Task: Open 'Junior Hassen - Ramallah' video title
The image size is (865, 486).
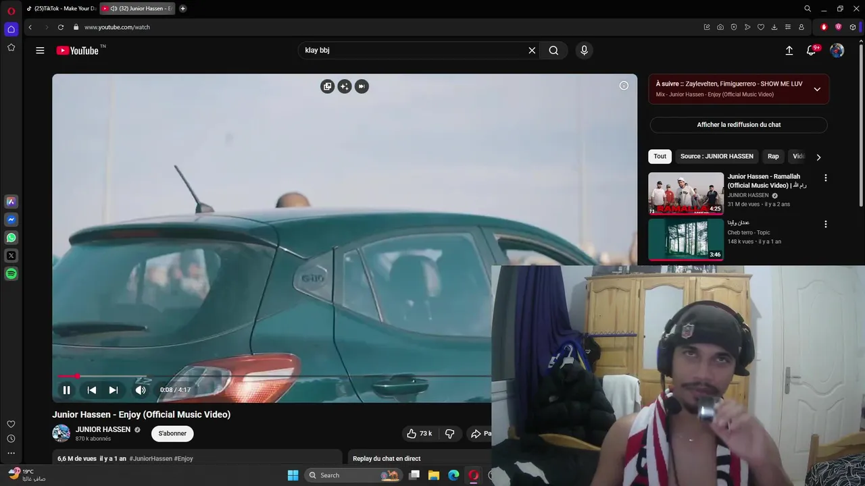Action: coord(766,181)
